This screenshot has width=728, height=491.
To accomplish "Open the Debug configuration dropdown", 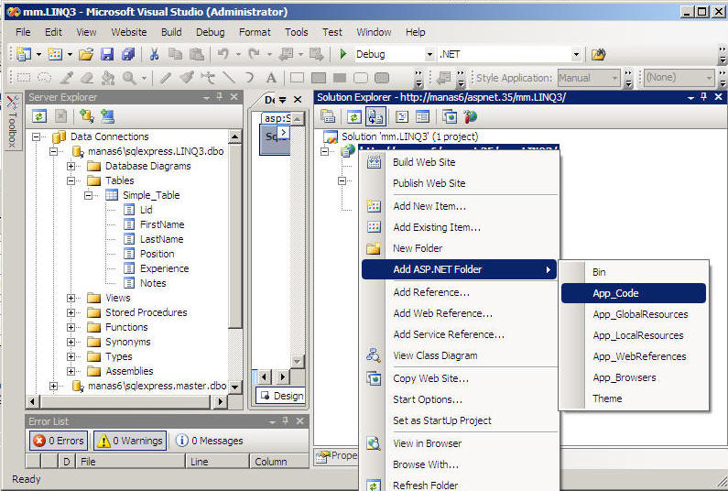I will point(429,54).
